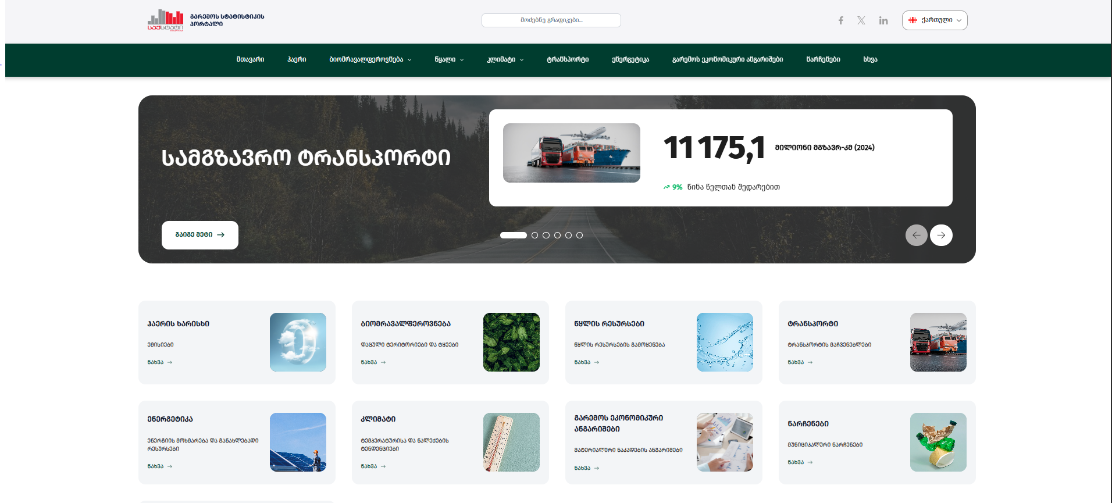Click ნახვა link in ტრანსპორტი card
This screenshot has height=503, width=1112.
(800, 362)
